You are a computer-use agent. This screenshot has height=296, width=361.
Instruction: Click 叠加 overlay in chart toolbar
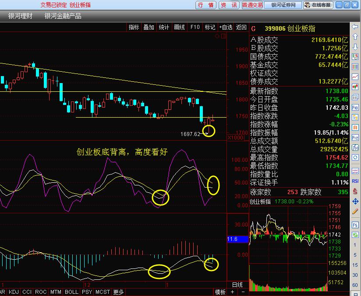(x=149, y=28)
